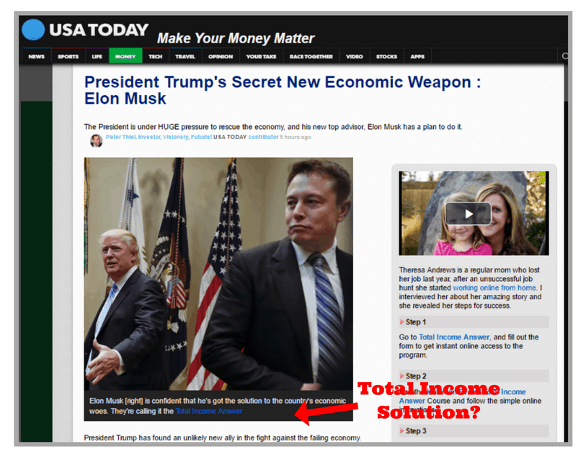Open the search magnifier icon in navbar
This screenshot has width=586, height=457.
tap(565, 56)
